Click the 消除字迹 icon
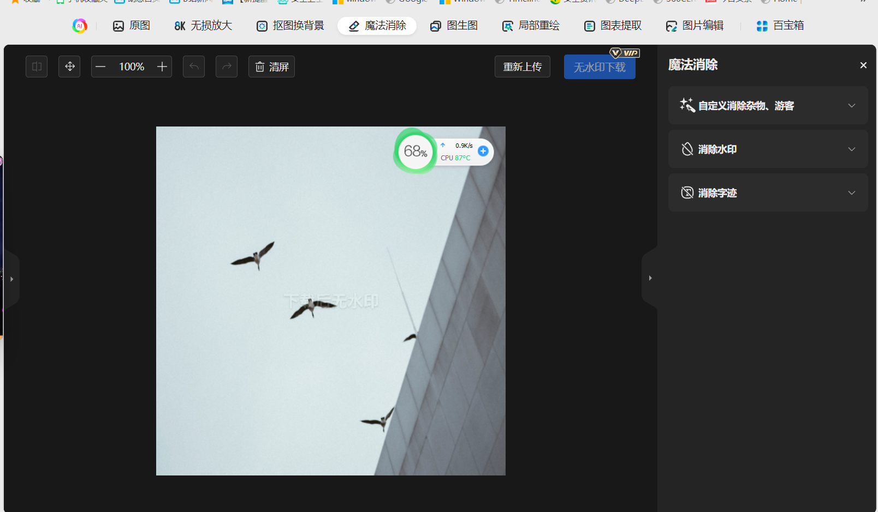 tap(687, 192)
